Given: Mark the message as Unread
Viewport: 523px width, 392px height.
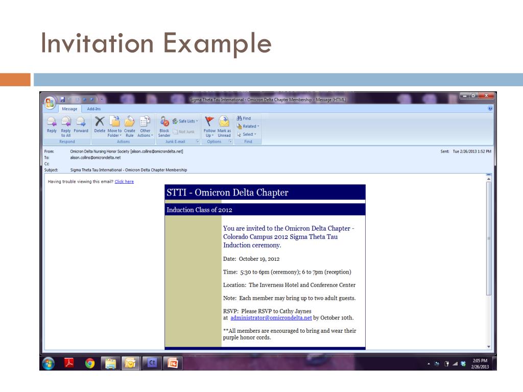Looking at the screenshot, I should (x=224, y=127).
